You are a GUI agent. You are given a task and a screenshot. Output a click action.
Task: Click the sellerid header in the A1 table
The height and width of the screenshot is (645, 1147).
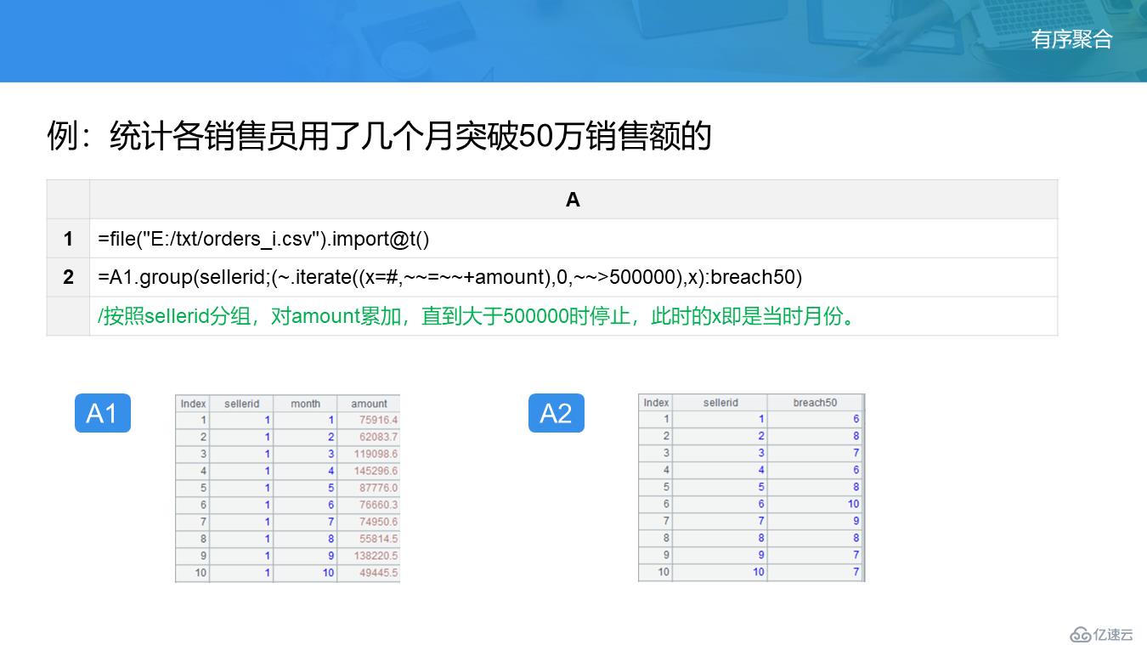coord(242,404)
